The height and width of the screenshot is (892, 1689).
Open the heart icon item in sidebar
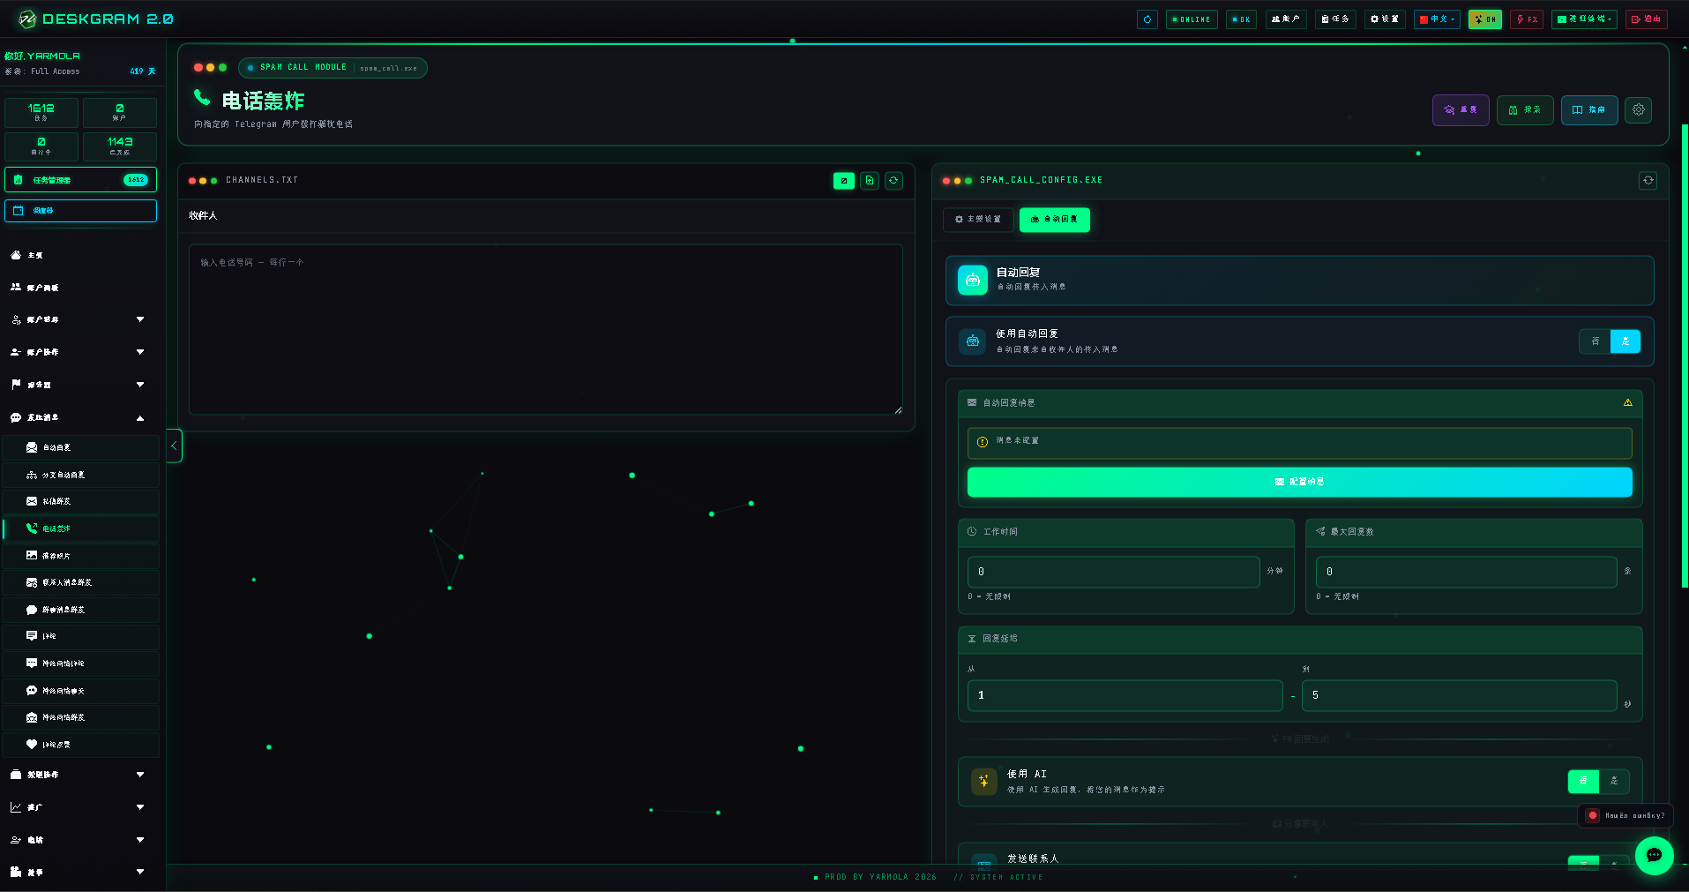tap(81, 745)
